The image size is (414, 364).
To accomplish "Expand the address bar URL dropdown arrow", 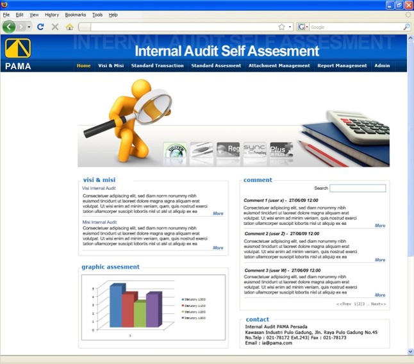I will coord(290,27).
